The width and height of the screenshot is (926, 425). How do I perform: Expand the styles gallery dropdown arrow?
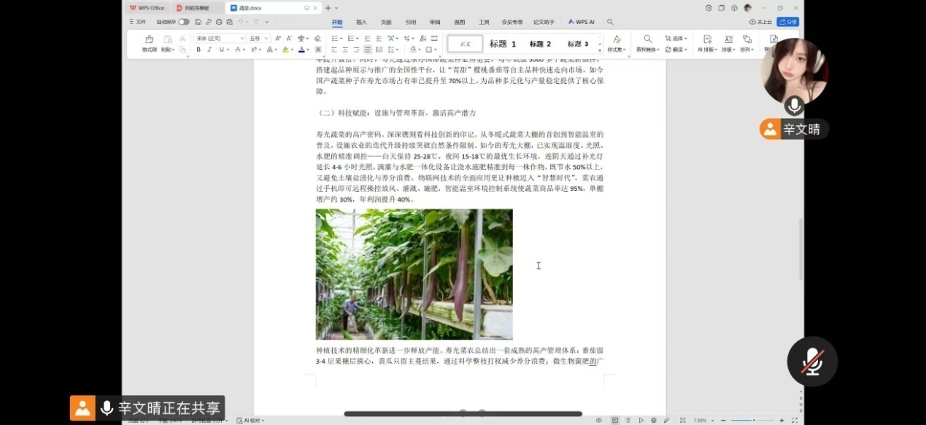(600, 50)
